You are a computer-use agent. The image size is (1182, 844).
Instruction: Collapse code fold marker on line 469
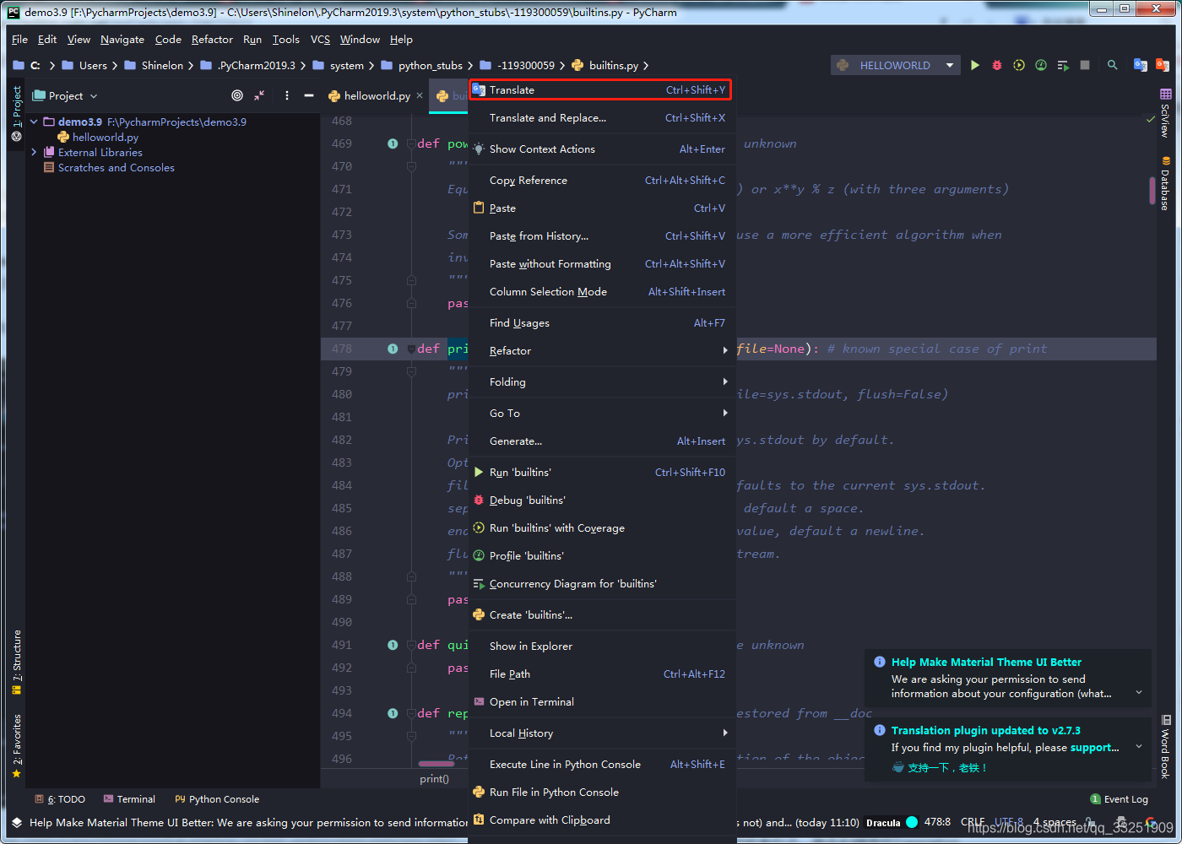[x=411, y=143]
